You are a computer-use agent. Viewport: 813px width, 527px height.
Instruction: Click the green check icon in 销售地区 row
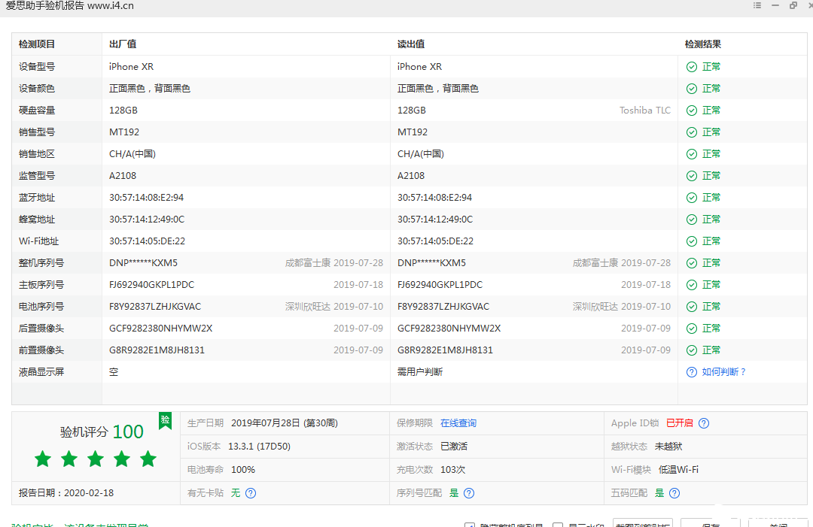[692, 154]
